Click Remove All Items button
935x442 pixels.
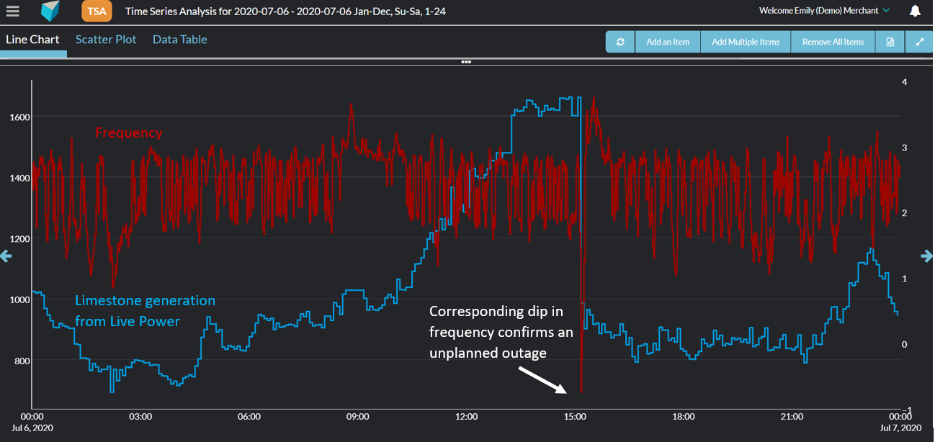click(833, 42)
